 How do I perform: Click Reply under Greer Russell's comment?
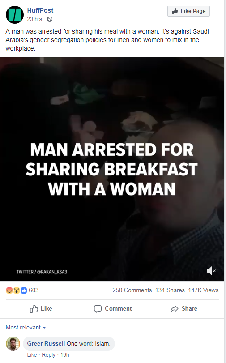pyautogui.click(x=48, y=355)
